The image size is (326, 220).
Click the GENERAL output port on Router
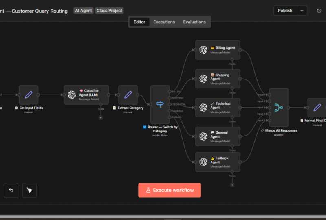pyautogui.click(x=170, y=111)
